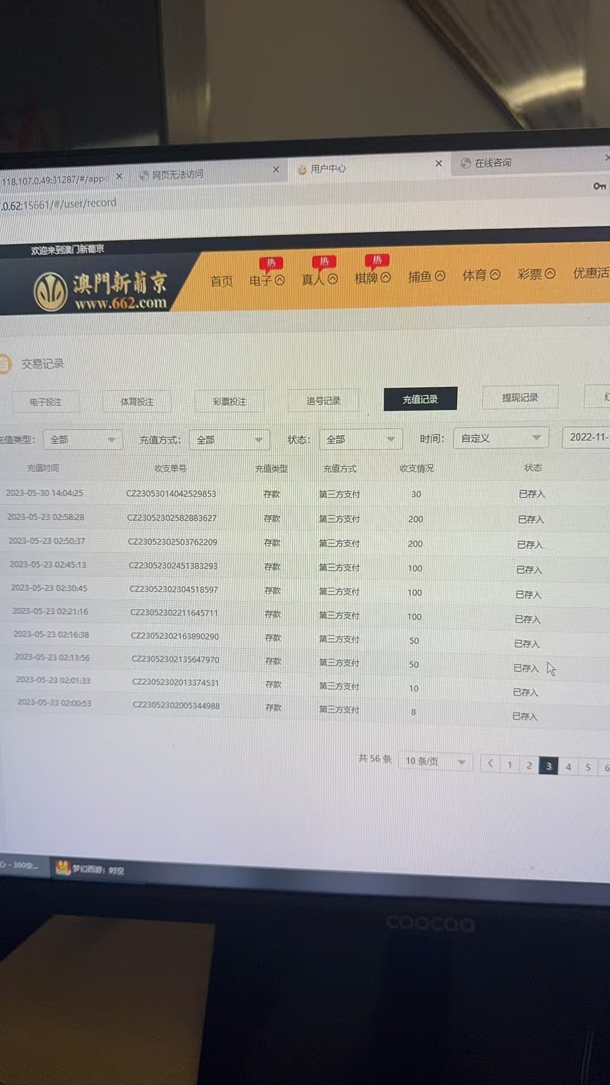Change the 10 条/页 page size dropdown
610x1085 pixels.
click(x=434, y=761)
